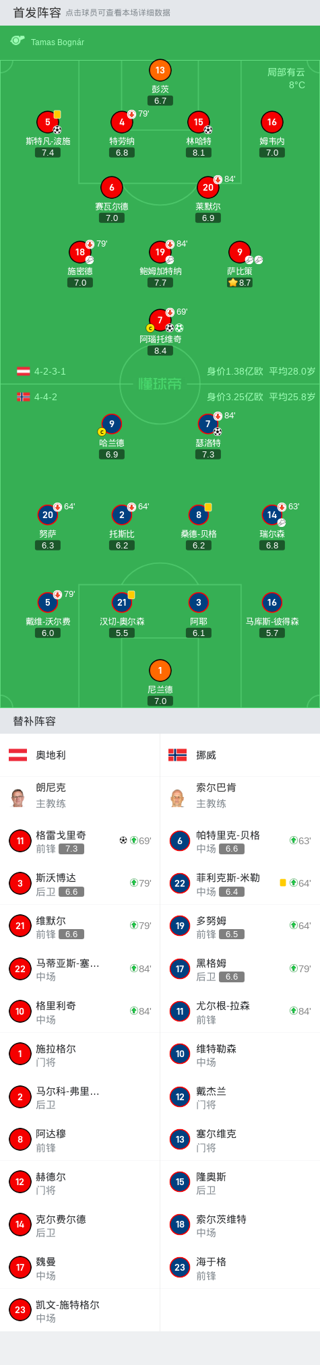The width and height of the screenshot is (320, 1365).
Task: Tap 瑟洛特 number 7 striker icon
Action: point(207,424)
